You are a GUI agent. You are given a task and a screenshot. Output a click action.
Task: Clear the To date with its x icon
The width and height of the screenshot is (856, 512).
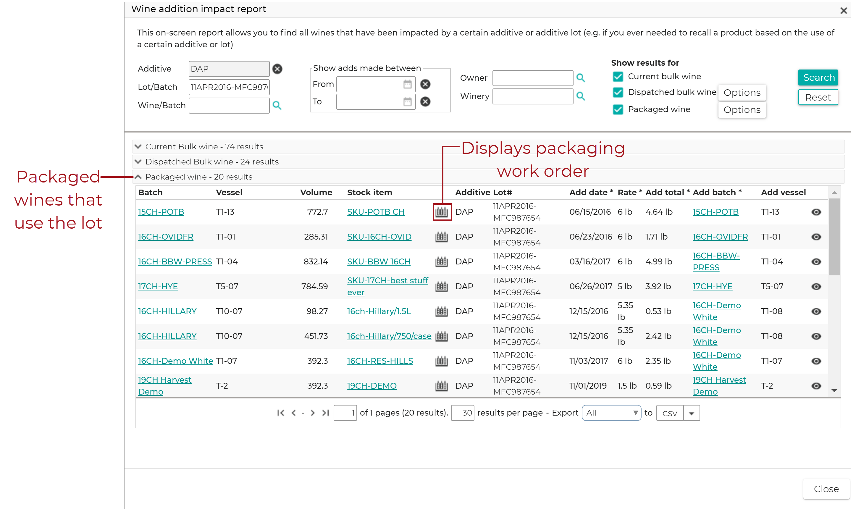(425, 101)
